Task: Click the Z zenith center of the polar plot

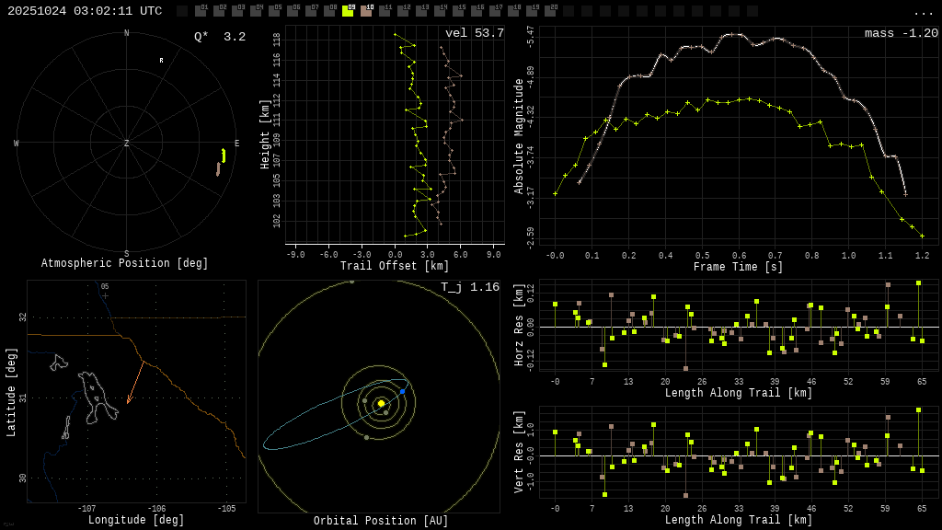Action: [x=127, y=144]
